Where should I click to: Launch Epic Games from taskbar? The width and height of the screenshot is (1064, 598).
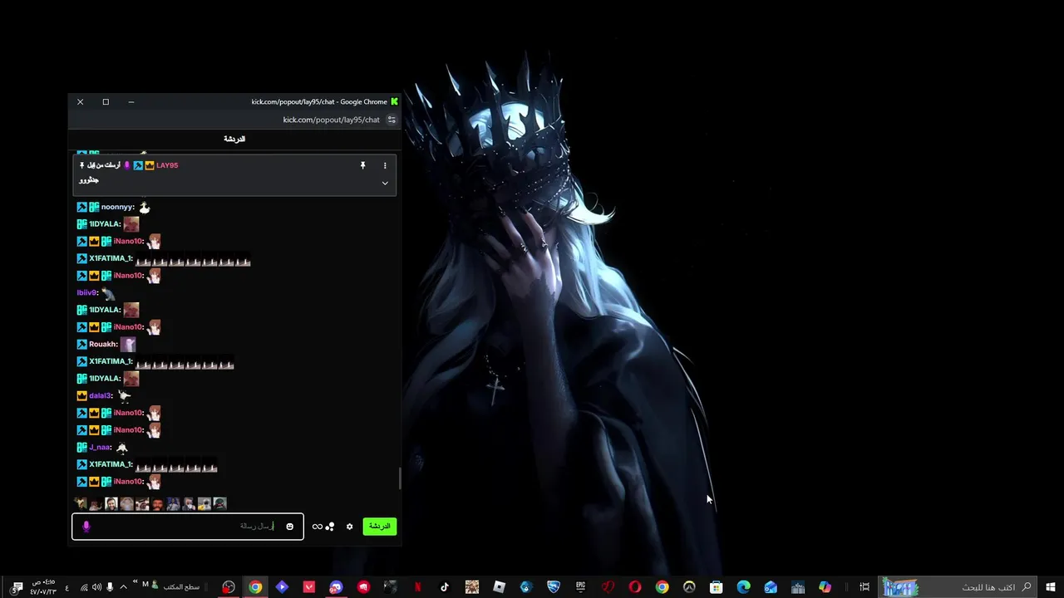580,586
